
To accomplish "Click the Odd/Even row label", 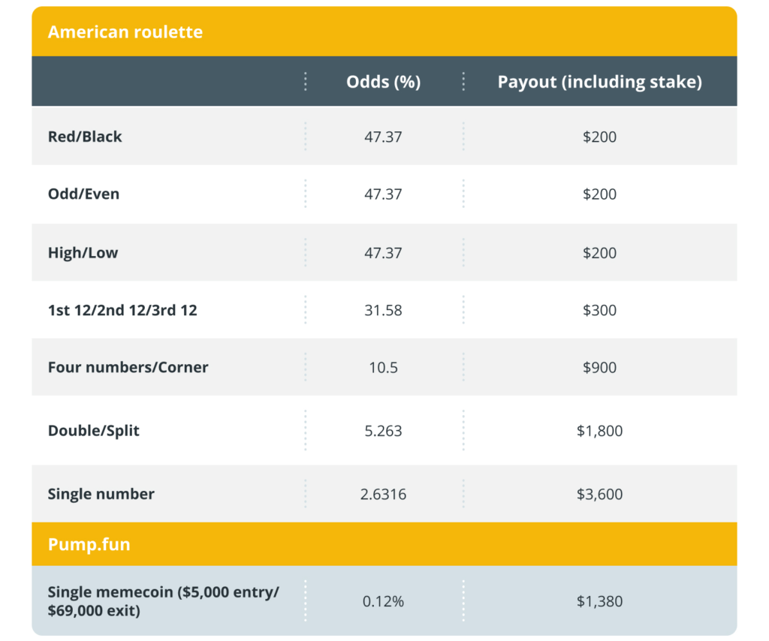I will [x=83, y=194].
